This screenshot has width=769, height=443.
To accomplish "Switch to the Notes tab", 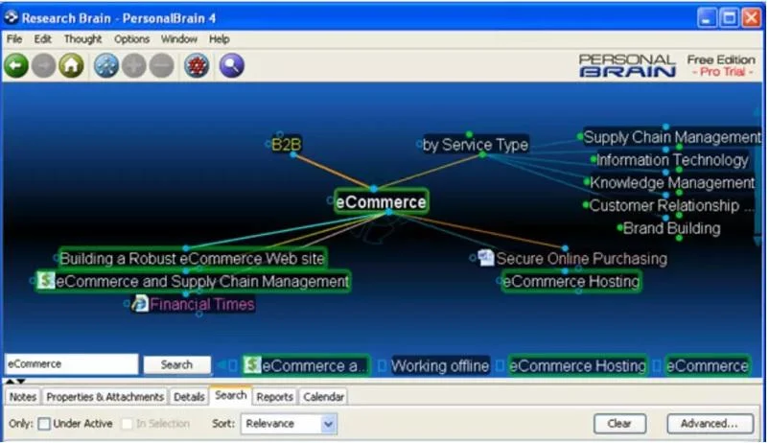I will [23, 396].
